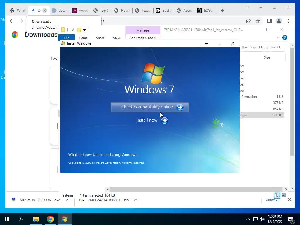300x225 pixels.
Task: Open File Explorer from the taskbar
Action: [36, 219]
